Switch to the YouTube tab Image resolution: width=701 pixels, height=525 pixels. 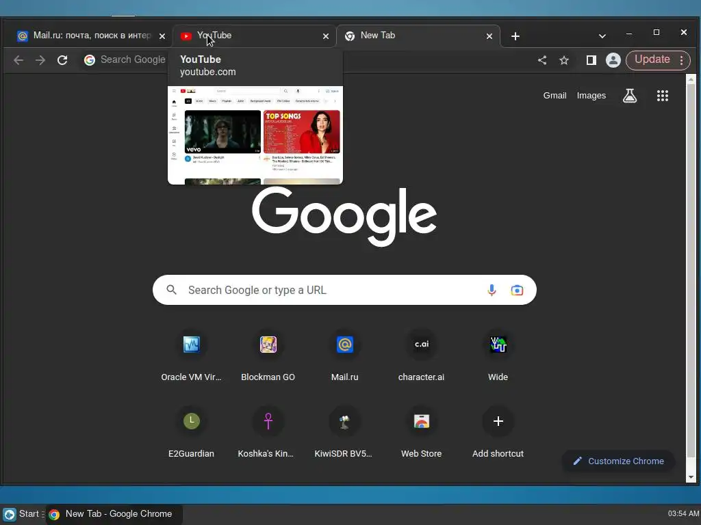click(254, 36)
